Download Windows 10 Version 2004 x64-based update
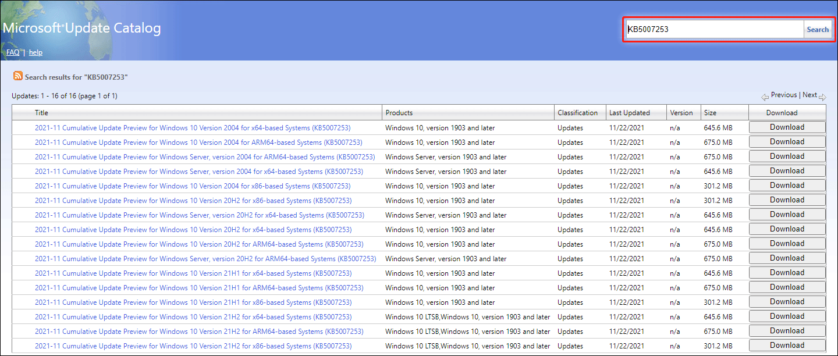 tap(787, 127)
